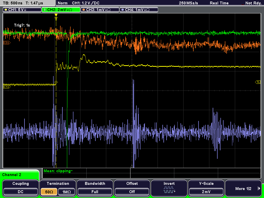The image size is (264, 198).
Task: Click the yellow CH1 color dot
Action: tap(6, 10)
